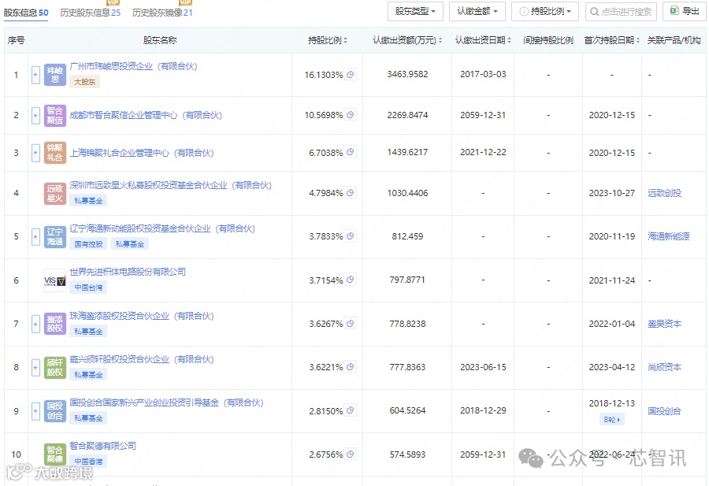Open pie chart icon beside 2.8150%

coord(350,410)
